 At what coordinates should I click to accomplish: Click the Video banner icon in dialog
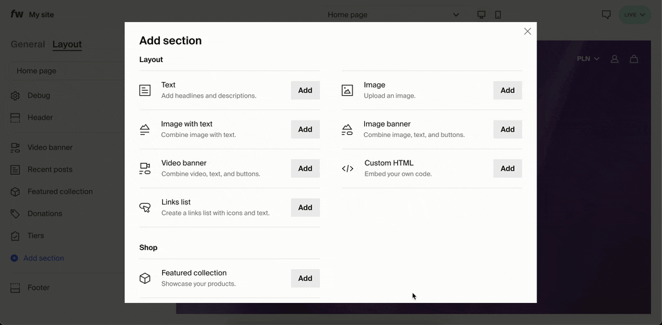(145, 169)
